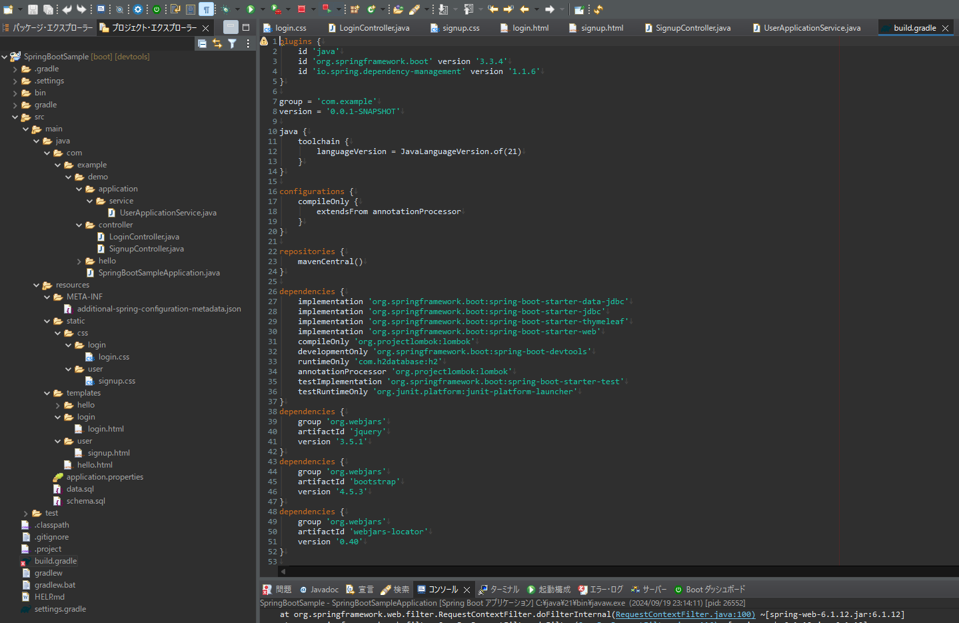
Task: Switch to the LoginController.java editor tab
Action: pyautogui.click(x=374, y=28)
